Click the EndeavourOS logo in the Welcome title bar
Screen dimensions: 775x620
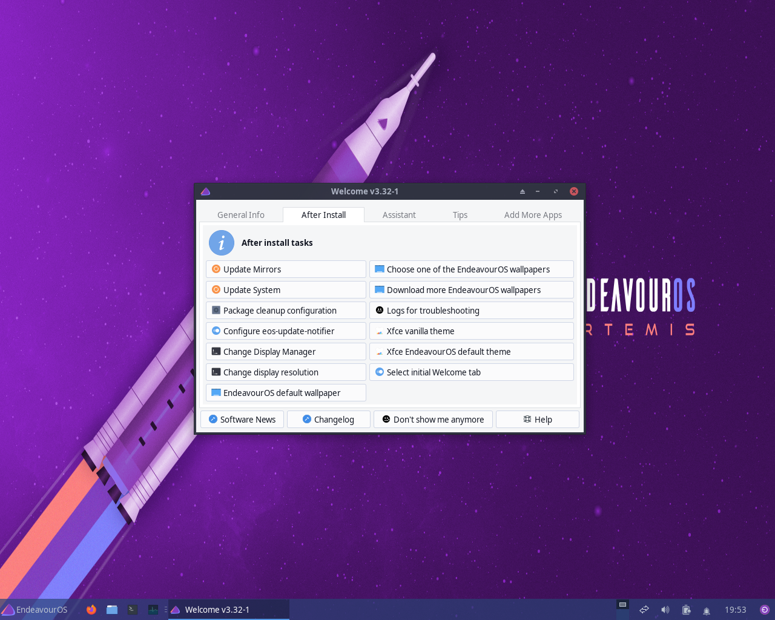pyautogui.click(x=205, y=191)
